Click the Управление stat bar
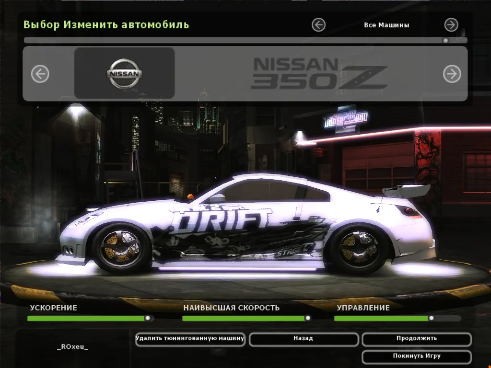491x368 pixels. click(397, 318)
